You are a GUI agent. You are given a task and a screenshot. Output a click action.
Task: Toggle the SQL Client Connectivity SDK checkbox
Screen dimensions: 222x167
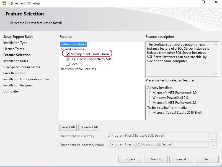click(x=68, y=59)
